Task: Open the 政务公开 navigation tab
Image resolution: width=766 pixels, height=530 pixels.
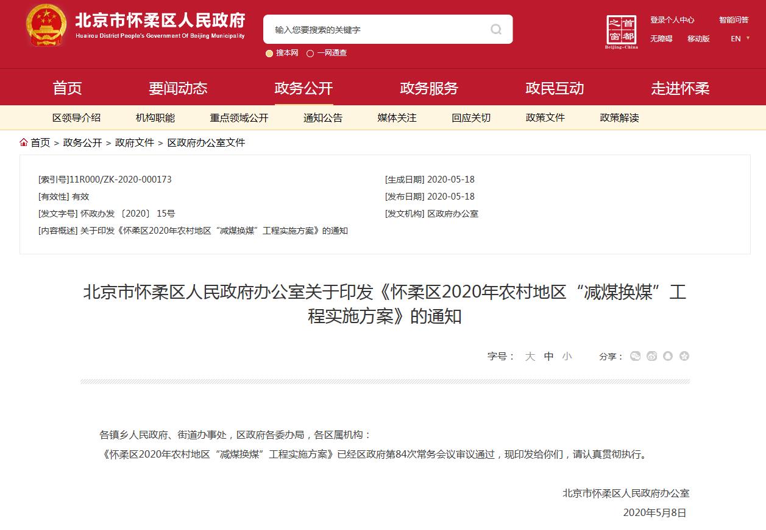Action: coord(303,88)
